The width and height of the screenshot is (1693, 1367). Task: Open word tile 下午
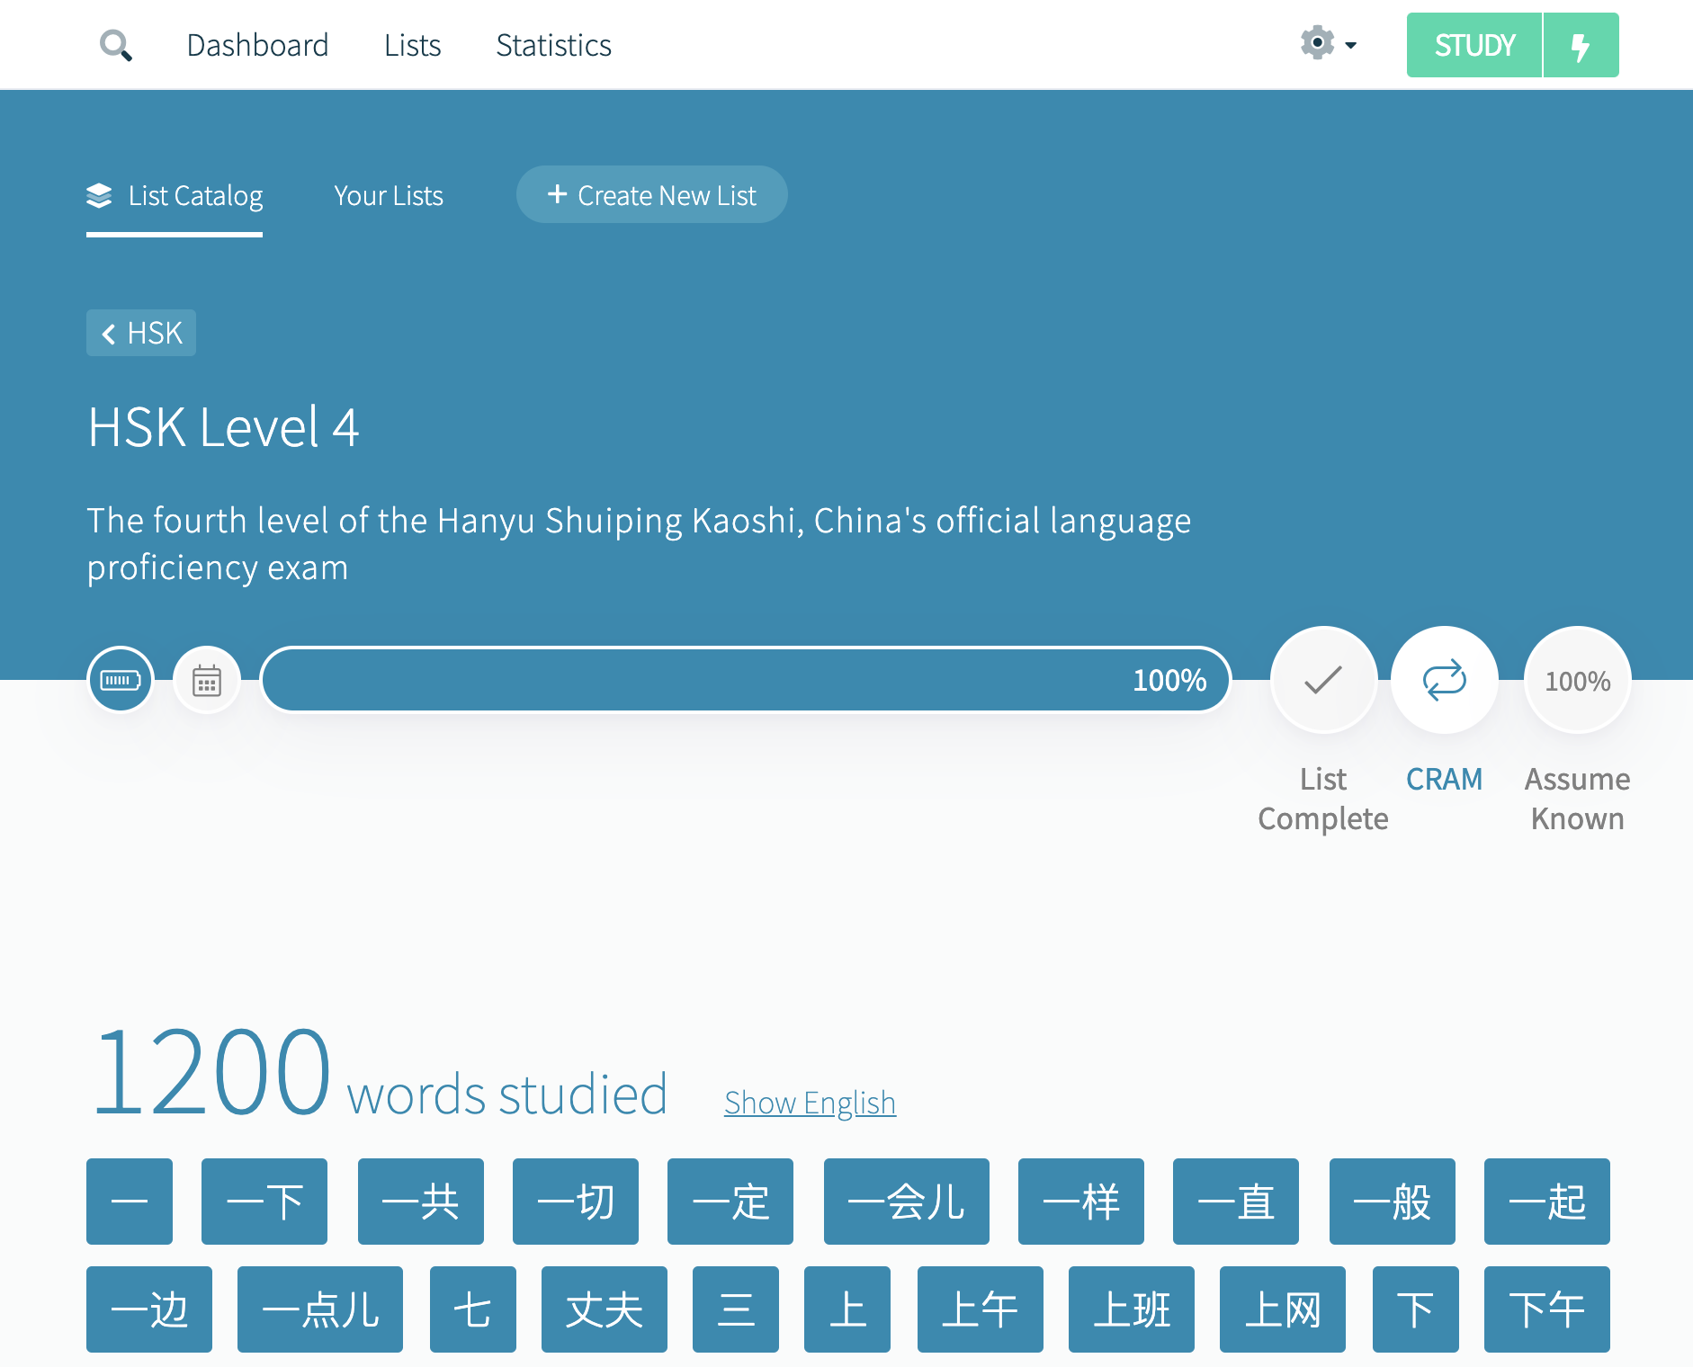[x=1547, y=1309]
